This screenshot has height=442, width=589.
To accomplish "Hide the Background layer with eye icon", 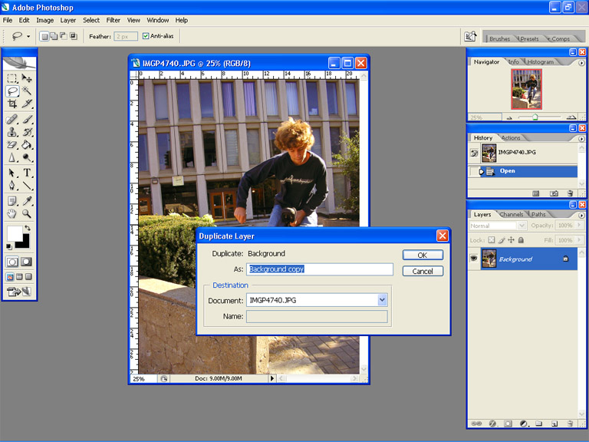I will [x=474, y=259].
